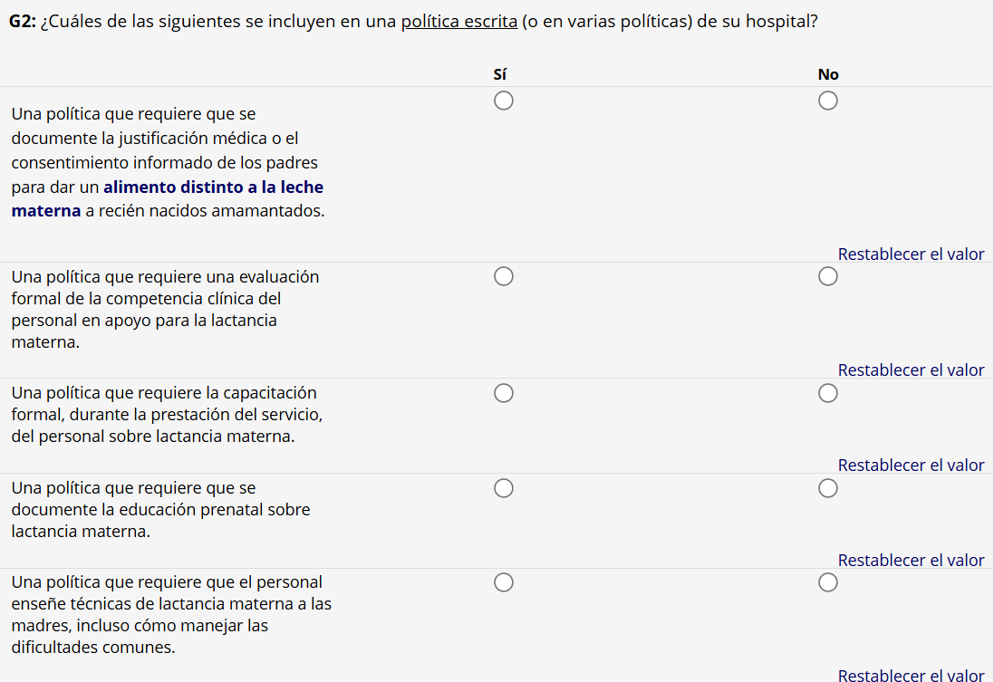Click the bold "alimento distinto a la leche materna" text
994x682 pixels.
tap(213, 188)
